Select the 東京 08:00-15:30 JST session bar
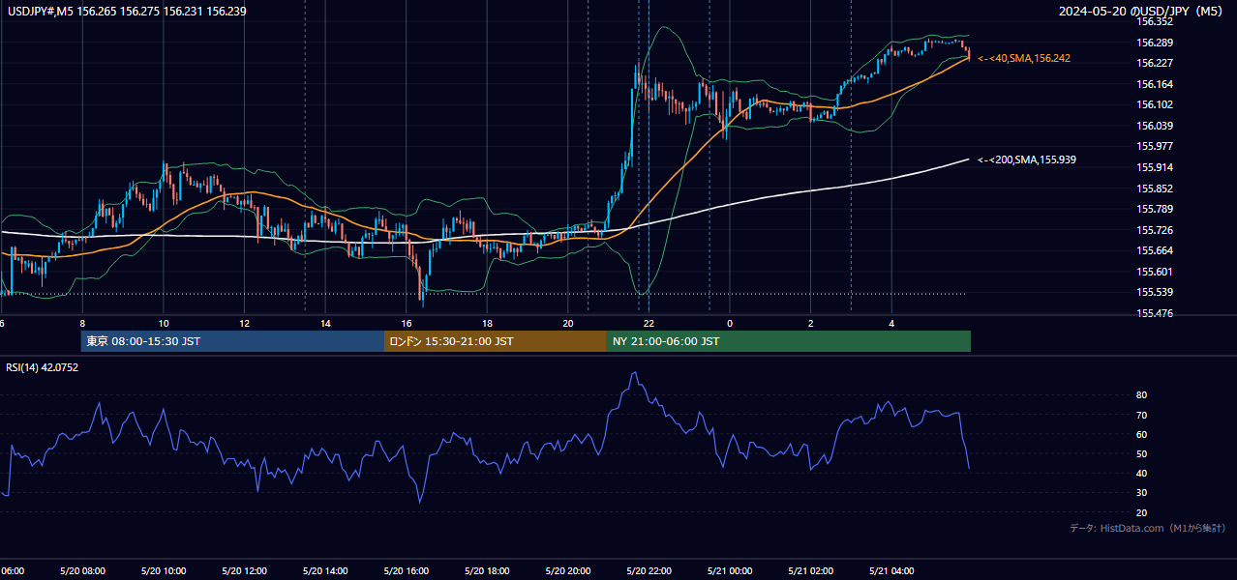 (232, 341)
